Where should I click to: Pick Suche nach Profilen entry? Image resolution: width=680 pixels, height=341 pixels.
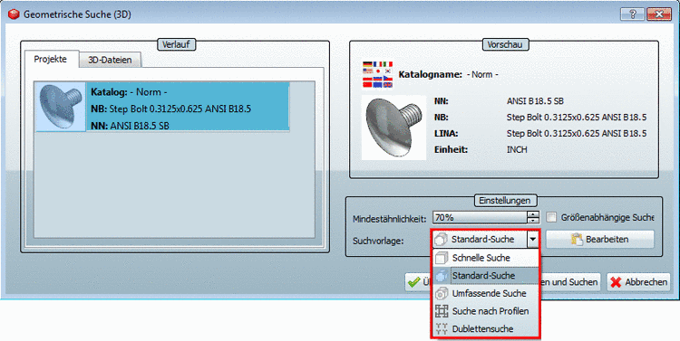tap(486, 311)
